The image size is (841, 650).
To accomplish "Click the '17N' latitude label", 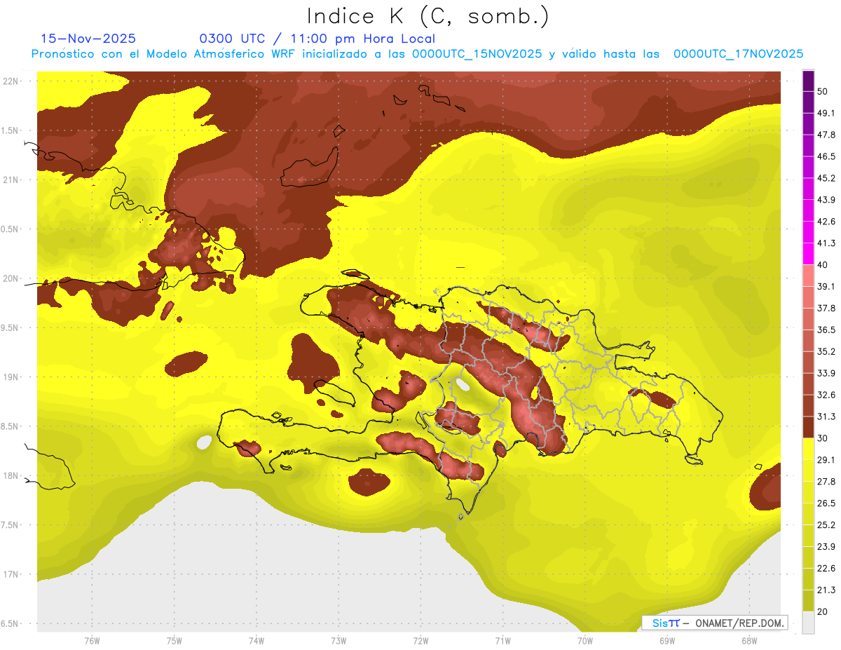I will point(11,574).
